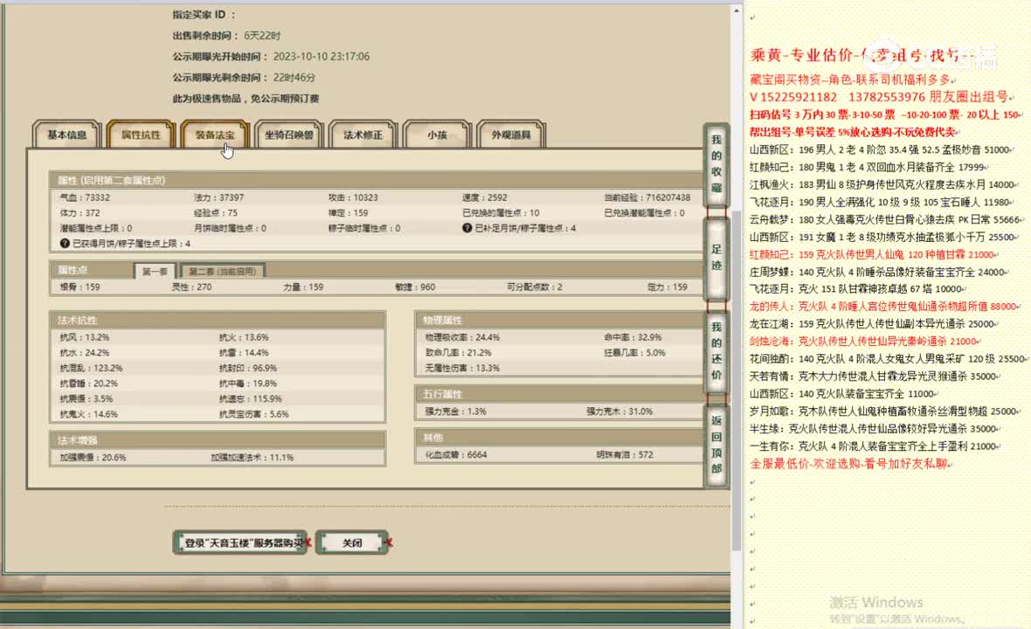Image resolution: width=1031 pixels, height=629 pixels.
Task: Switch to attribute set 第一套
Action: 156,271
